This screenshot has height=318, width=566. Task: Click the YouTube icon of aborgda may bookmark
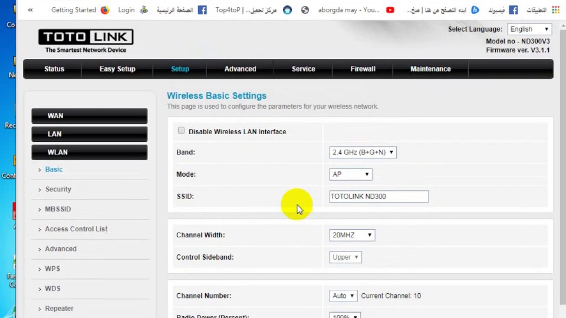(x=390, y=10)
